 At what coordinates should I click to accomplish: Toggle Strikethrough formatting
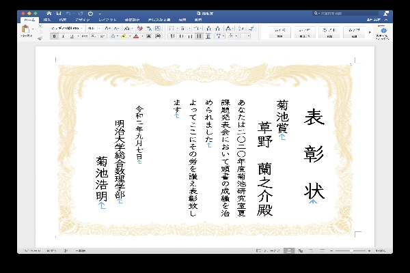[84, 36]
